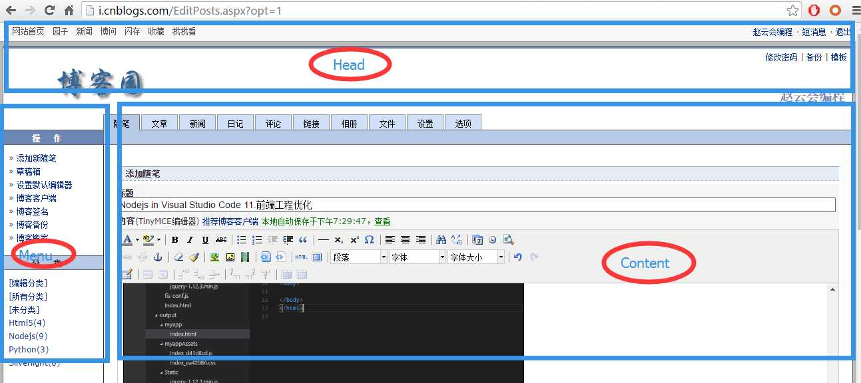861x383 pixels.
Task: Insert a bulleted list
Action: [242, 239]
